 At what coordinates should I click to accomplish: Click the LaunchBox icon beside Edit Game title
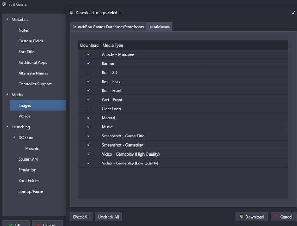tap(4, 4)
